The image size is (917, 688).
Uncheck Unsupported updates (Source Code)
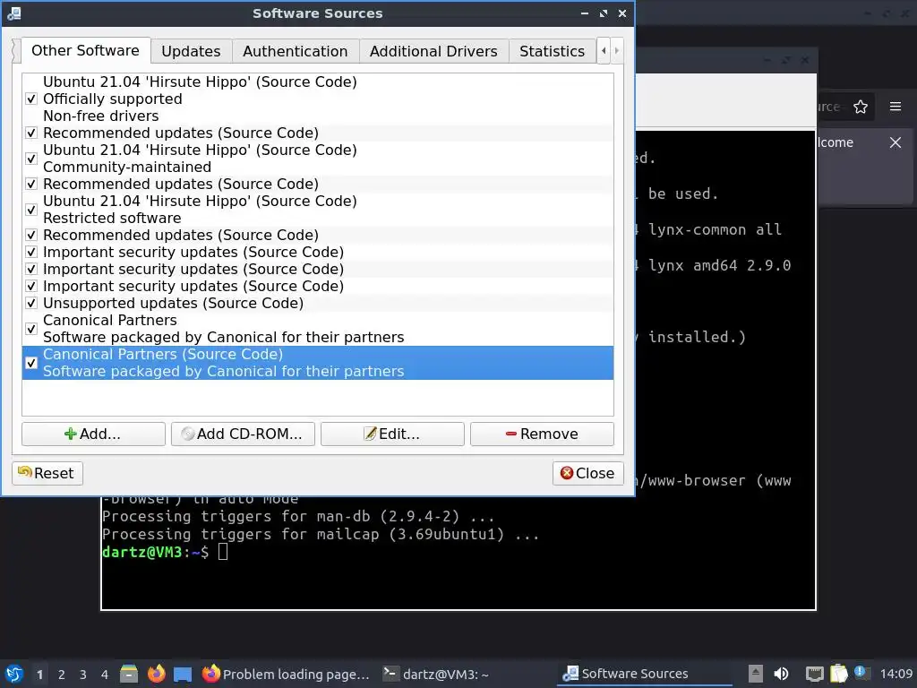pyautogui.click(x=31, y=303)
